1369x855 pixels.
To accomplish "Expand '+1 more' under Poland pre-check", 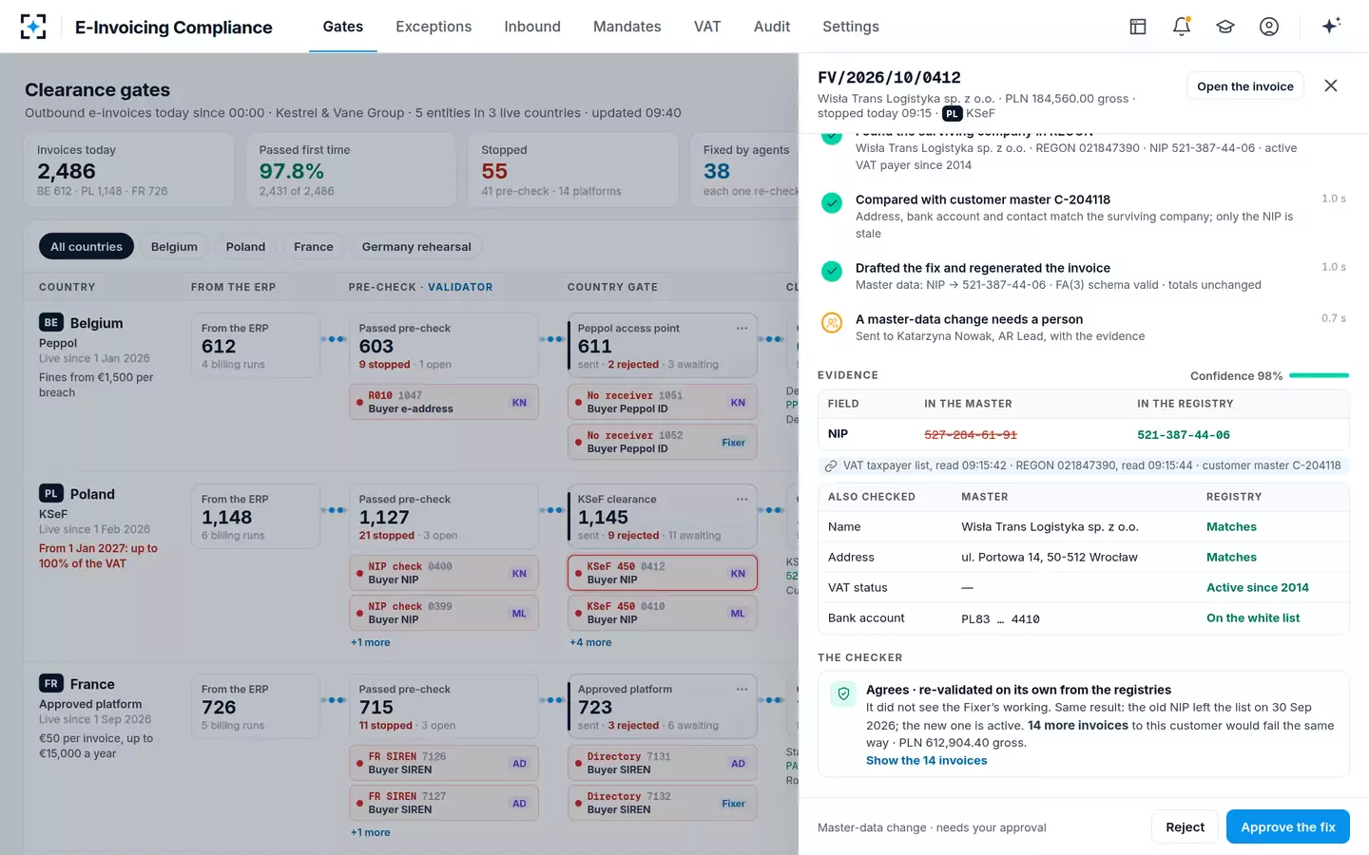I will (x=371, y=642).
